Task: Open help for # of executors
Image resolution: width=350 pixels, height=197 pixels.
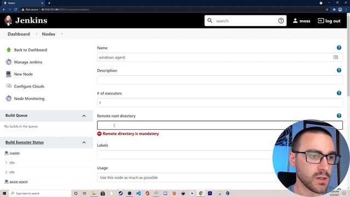Action: [x=339, y=93]
